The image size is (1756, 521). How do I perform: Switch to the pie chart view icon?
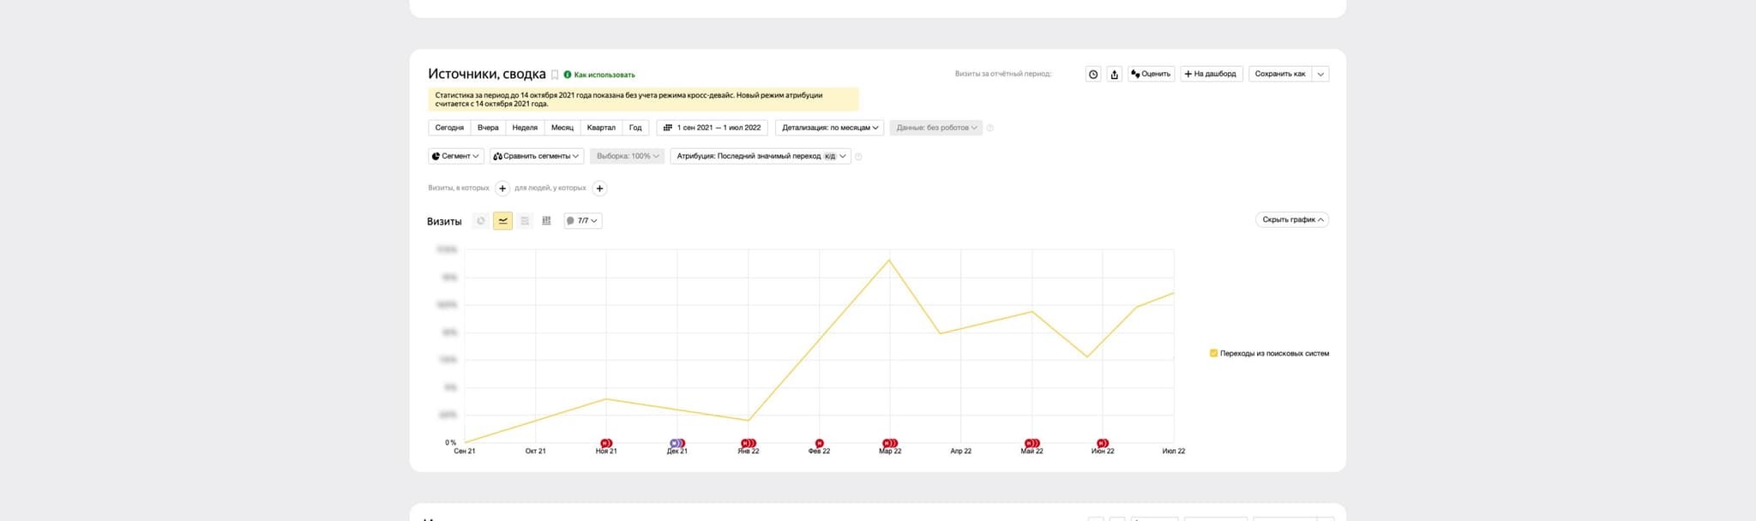pos(481,221)
